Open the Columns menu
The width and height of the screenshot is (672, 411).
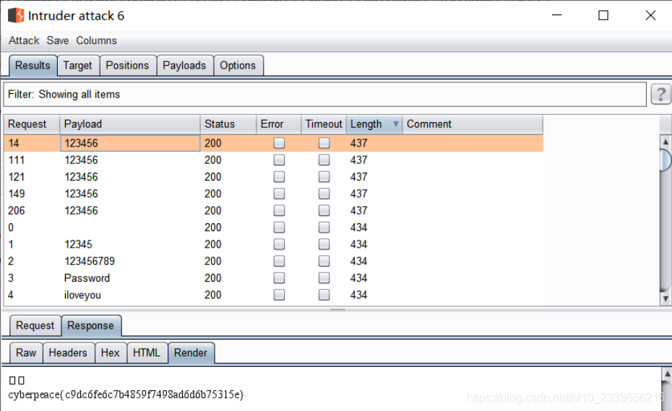point(96,40)
